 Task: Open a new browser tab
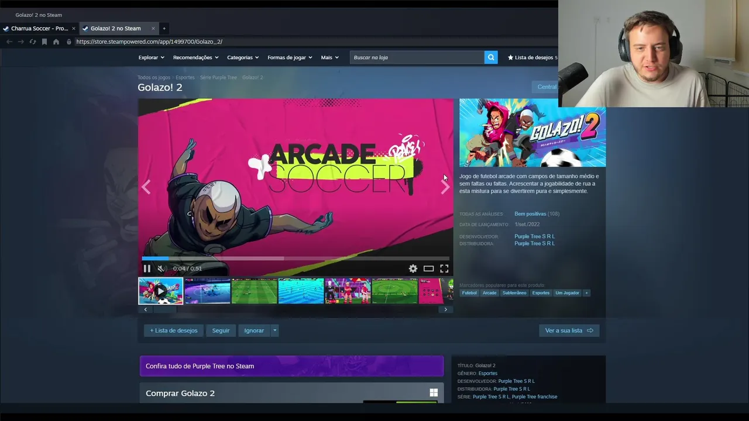(x=164, y=28)
